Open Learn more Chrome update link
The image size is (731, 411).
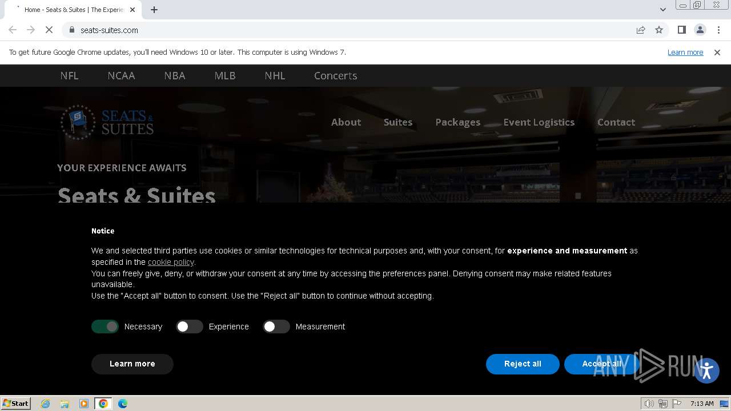coord(685,53)
